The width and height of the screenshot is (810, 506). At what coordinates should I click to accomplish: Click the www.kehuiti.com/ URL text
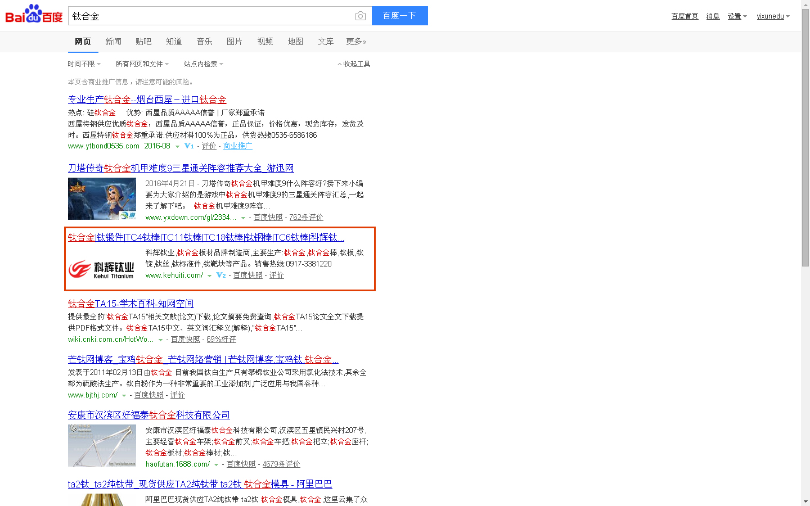(x=174, y=275)
